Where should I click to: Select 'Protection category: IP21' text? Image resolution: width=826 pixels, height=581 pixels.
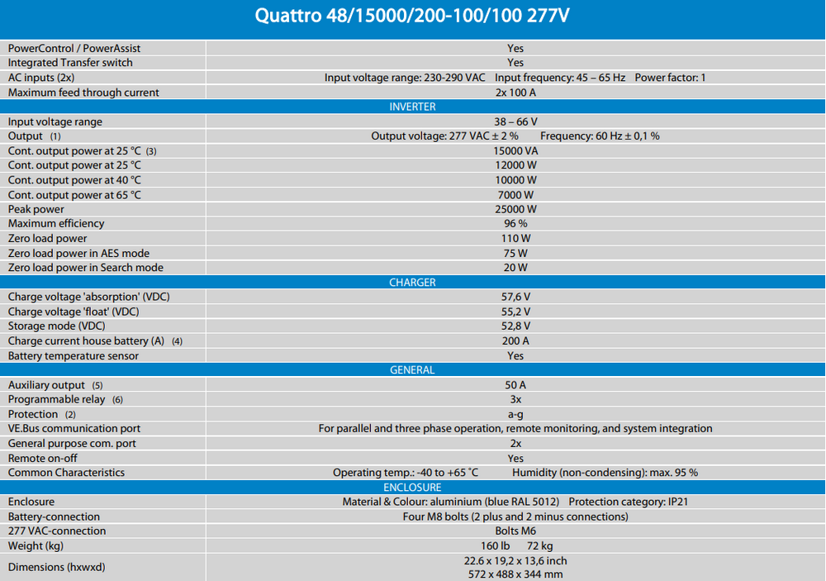(x=629, y=502)
